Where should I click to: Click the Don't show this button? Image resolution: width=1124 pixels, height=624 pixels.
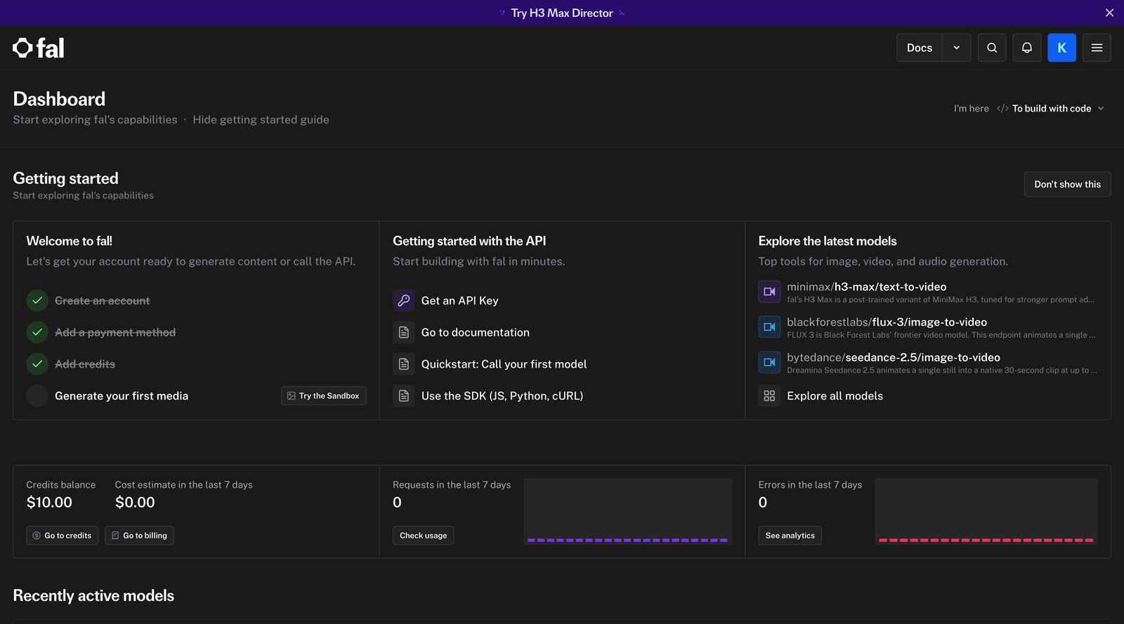[x=1067, y=184]
